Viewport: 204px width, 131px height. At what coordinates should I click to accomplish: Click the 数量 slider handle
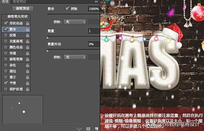[48, 38]
